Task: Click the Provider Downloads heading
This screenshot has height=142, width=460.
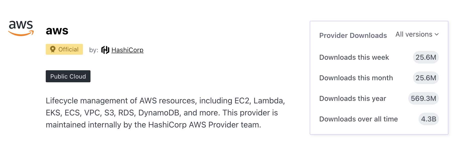Action: click(x=353, y=35)
